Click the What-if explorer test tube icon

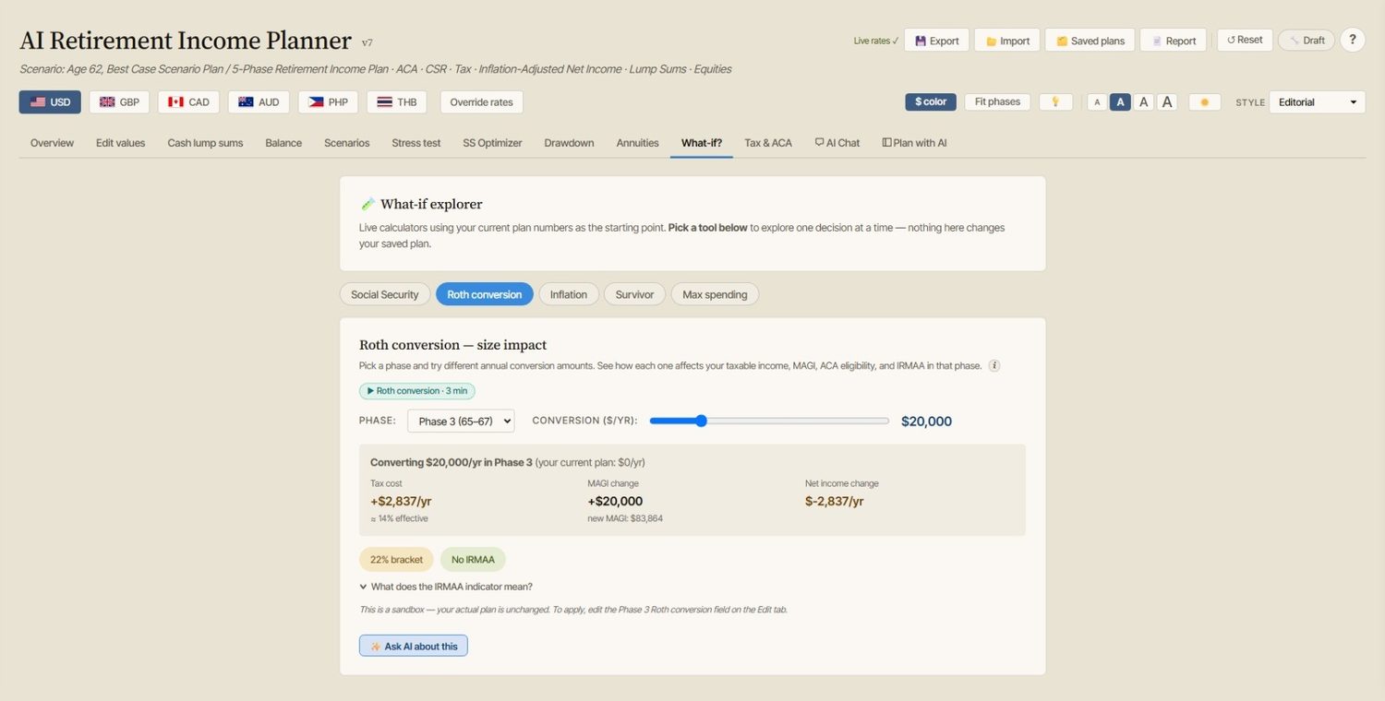367,204
